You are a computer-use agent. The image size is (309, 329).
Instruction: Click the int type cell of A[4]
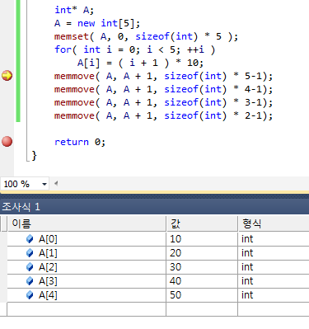click(x=274, y=295)
